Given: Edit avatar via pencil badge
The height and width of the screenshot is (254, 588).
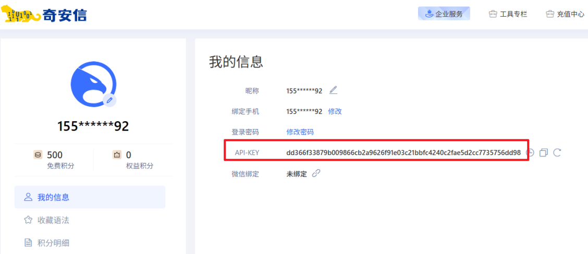Looking at the screenshot, I should [109, 100].
